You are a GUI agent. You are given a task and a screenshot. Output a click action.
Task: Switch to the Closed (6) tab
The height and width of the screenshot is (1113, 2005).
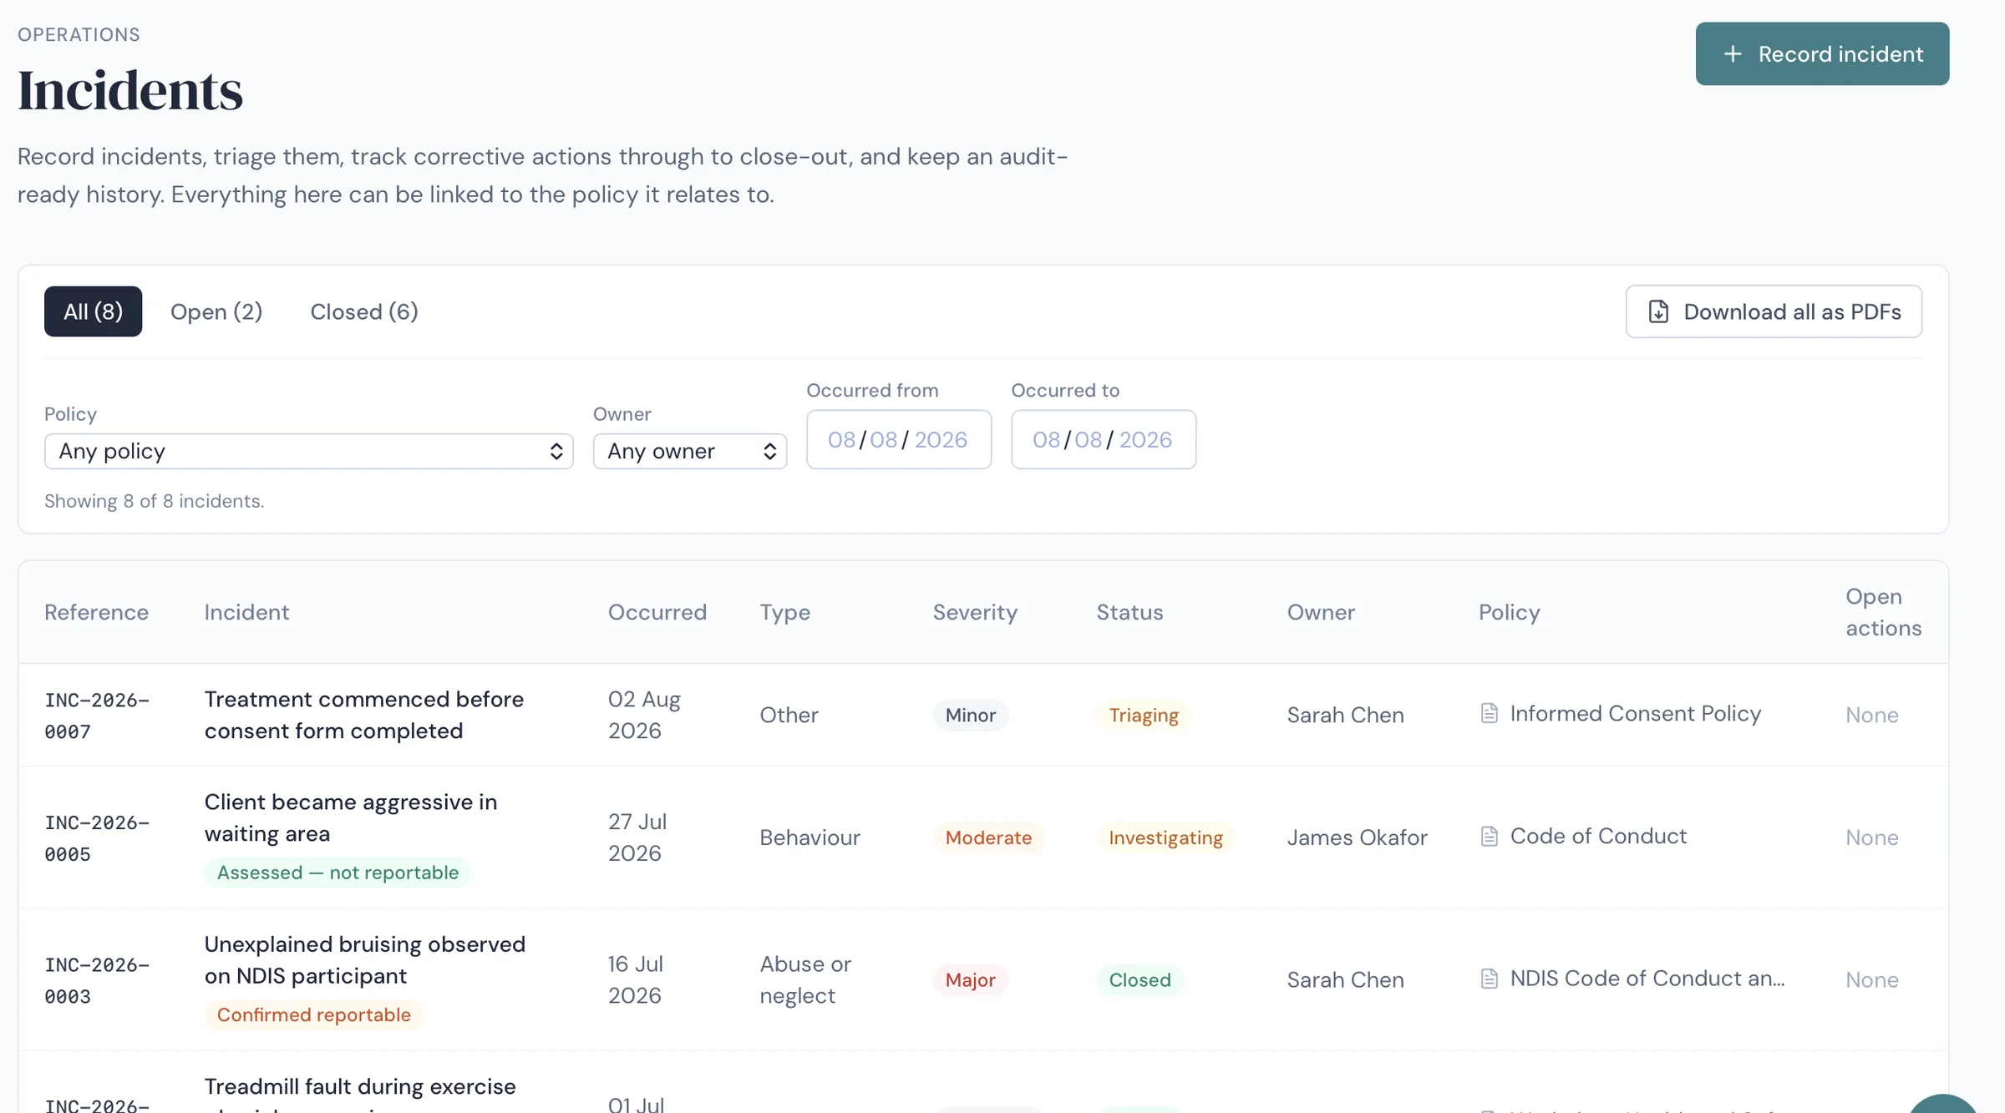(x=364, y=311)
